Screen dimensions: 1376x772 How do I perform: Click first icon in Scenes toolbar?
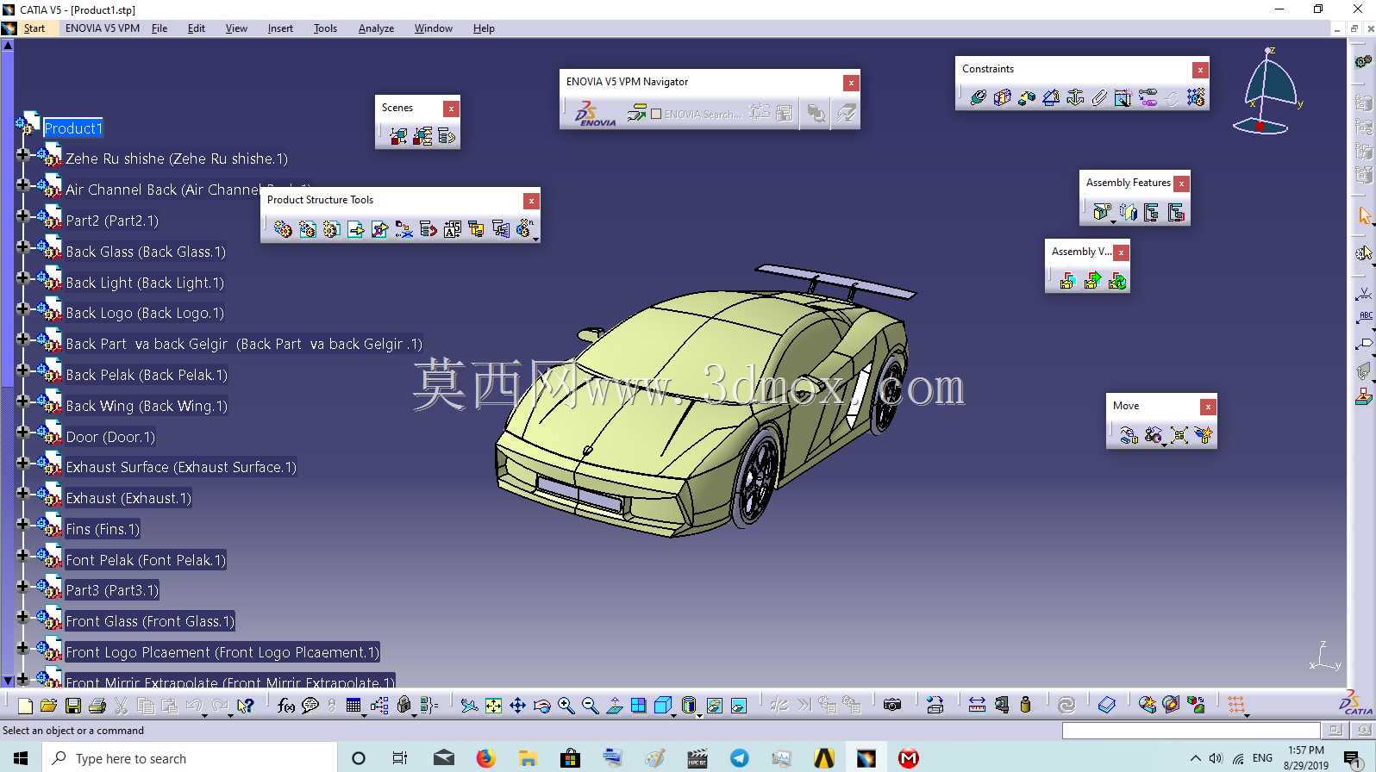pos(398,135)
